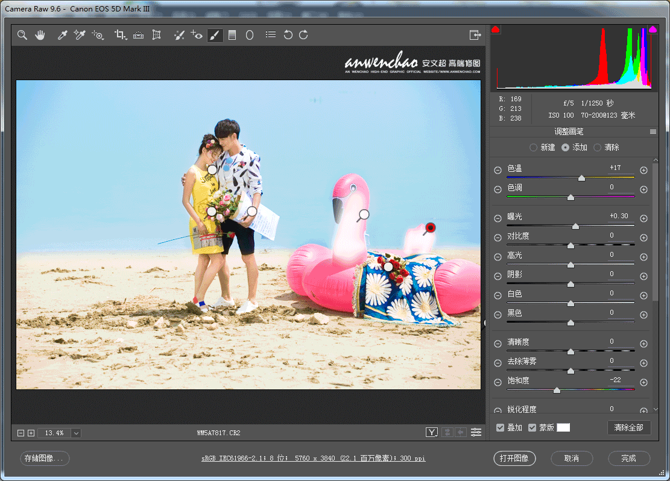Zoom out with the minus button
The width and height of the screenshot is (670, 481).
click(x=21, y=433)
